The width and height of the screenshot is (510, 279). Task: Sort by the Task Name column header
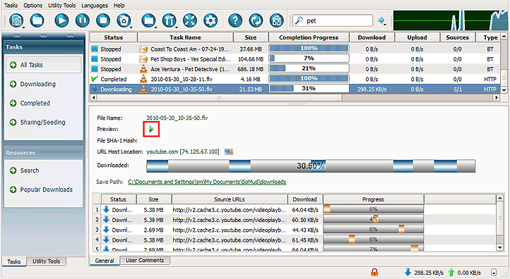185,37
